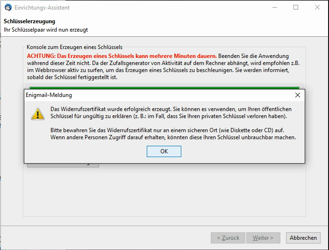
Task: Click the partially hidden button below dialog
Action: pyautogui.click(x=63, y=165)
